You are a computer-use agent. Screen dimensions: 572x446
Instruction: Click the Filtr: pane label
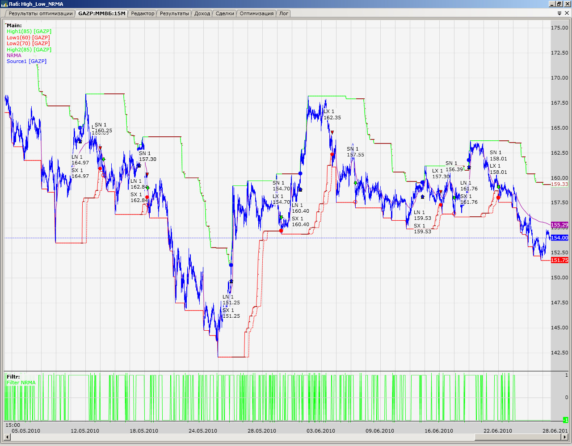(13, 377)
